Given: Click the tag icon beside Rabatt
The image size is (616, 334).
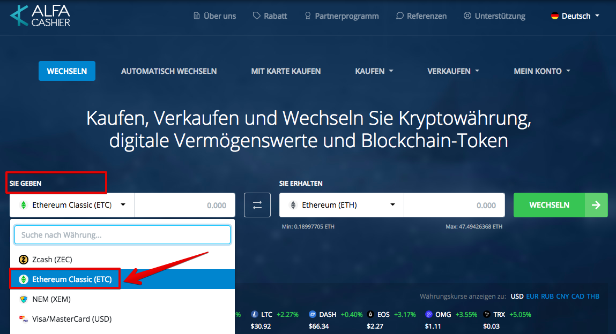Looking at the screenshot, I should pyautogui.click(x=257, y=16).
